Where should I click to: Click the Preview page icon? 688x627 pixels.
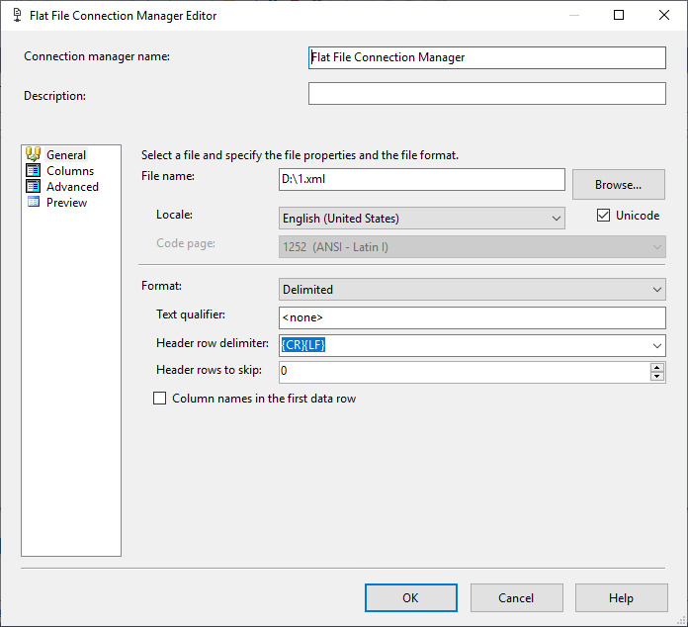coord(33,202)
